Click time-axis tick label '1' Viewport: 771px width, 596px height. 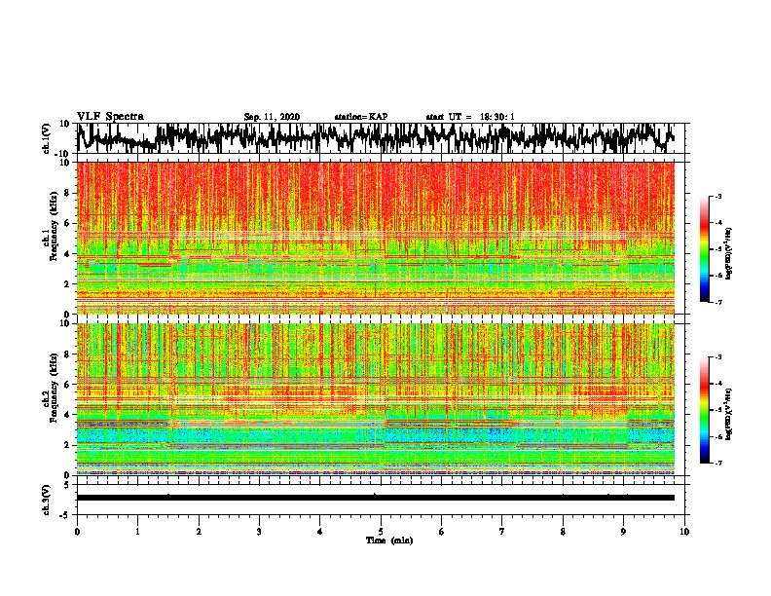(137, 532)
